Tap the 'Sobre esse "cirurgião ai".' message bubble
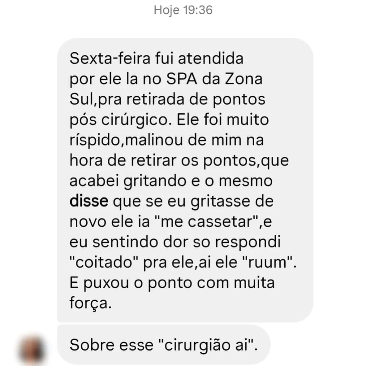366x366 pixels. (x=163, y=345)
